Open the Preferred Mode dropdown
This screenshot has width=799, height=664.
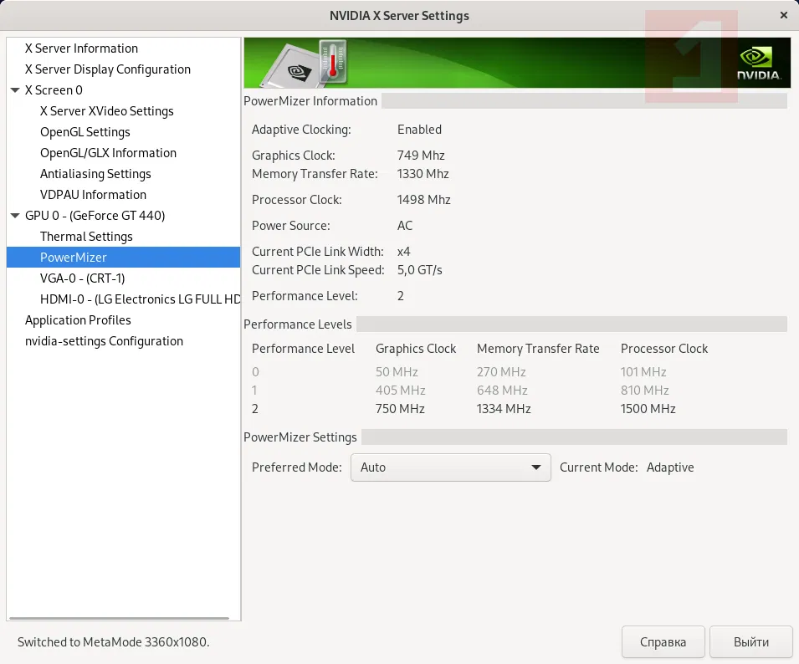[450, 467]
